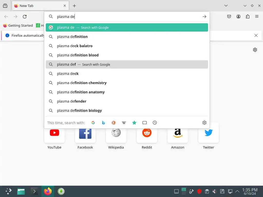Choose the 'plasma deck balatro' suggestion
The height and width of the screenshot is (197, 263).
[x=127, y=46]
